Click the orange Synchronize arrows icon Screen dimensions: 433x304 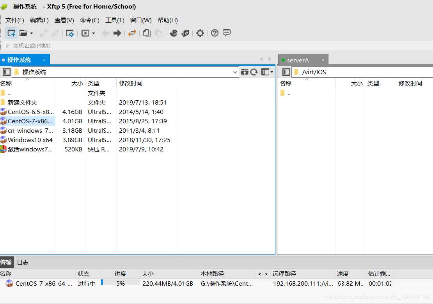[132, 33]
